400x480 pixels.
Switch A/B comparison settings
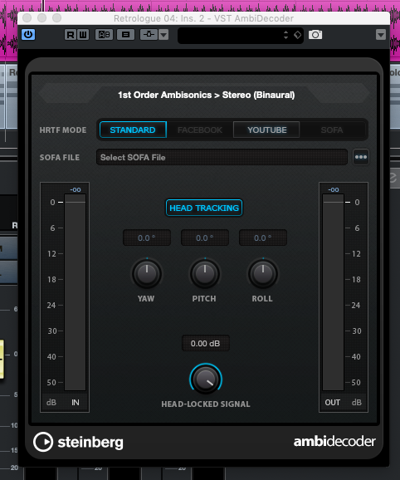point(104,35)
